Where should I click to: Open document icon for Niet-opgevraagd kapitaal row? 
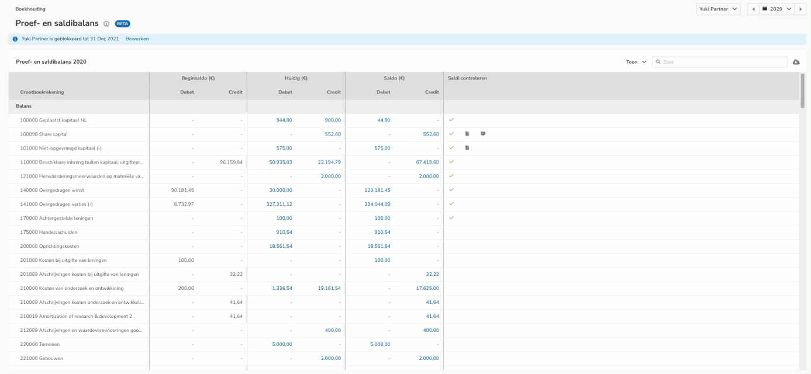click(467, 148)
